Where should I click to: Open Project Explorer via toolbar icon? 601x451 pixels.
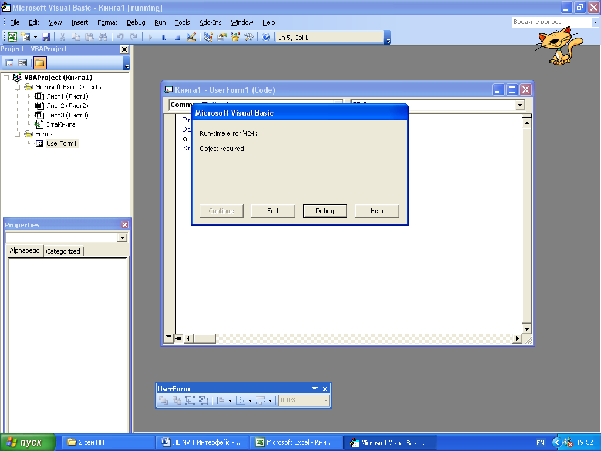208,37
